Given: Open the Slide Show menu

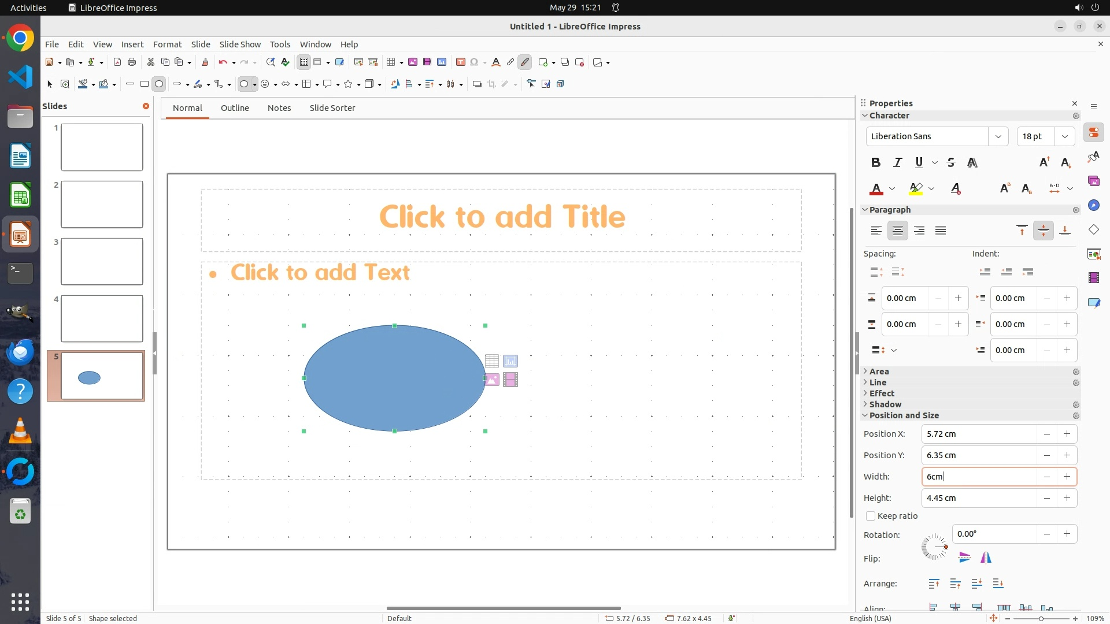Looking at the screenshot, I should (240, 44).
